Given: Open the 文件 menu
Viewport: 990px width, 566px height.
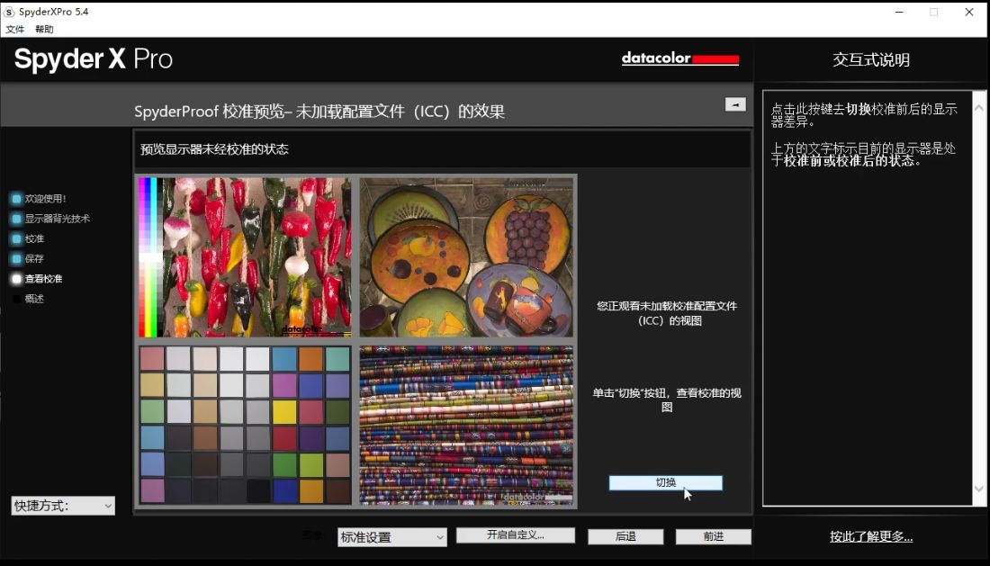Looking at the screenshot, I should (x=15, y=30).
